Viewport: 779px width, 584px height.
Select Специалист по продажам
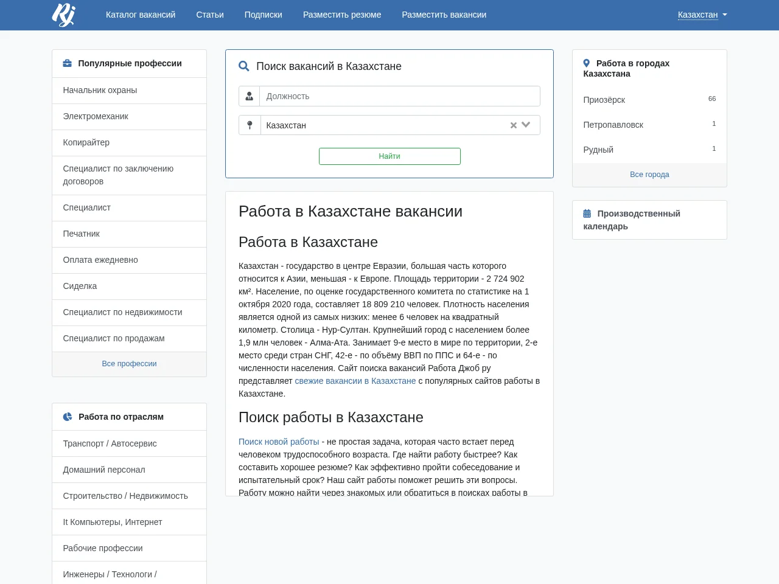(129, 338)
